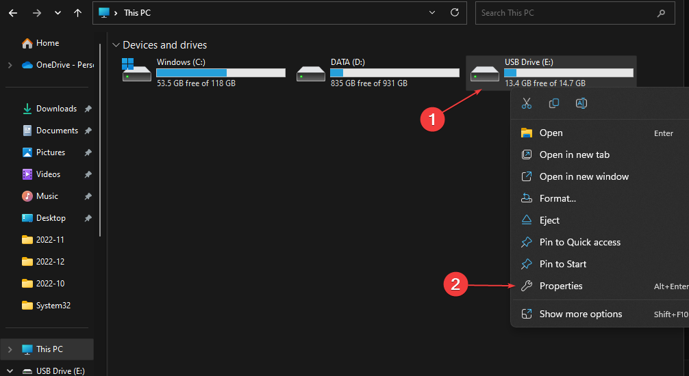Expand the OneDrive tree node
The width and height of the screenshot is (689, 376).
(10, 65)
